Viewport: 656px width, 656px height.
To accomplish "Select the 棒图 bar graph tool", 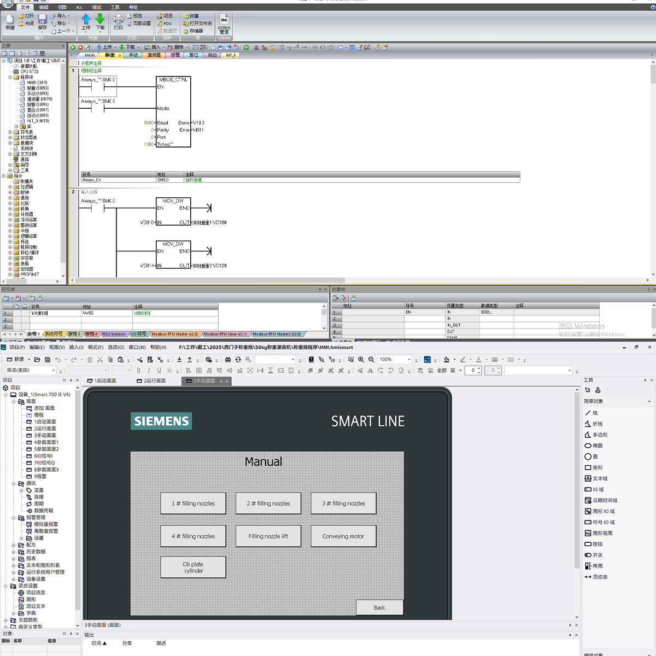I will 594,566.
